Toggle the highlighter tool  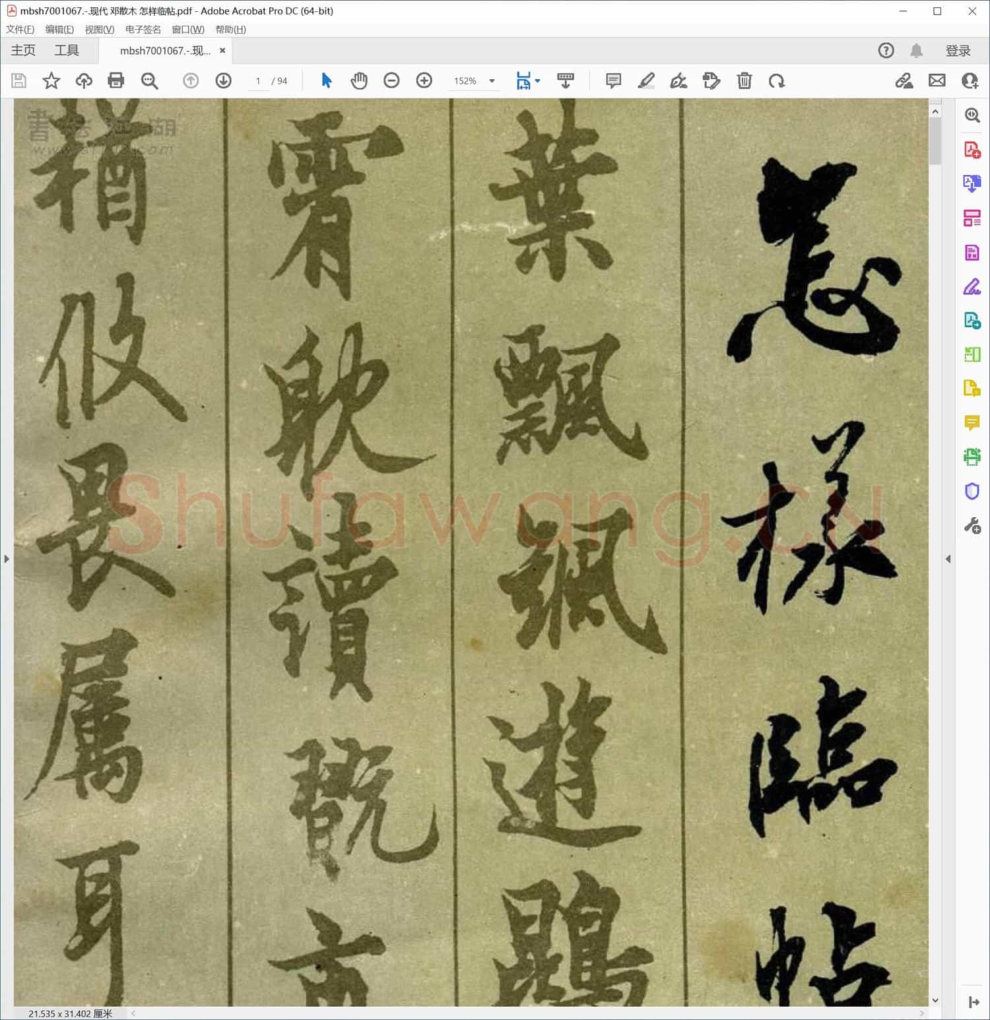(x=646, y=80)
